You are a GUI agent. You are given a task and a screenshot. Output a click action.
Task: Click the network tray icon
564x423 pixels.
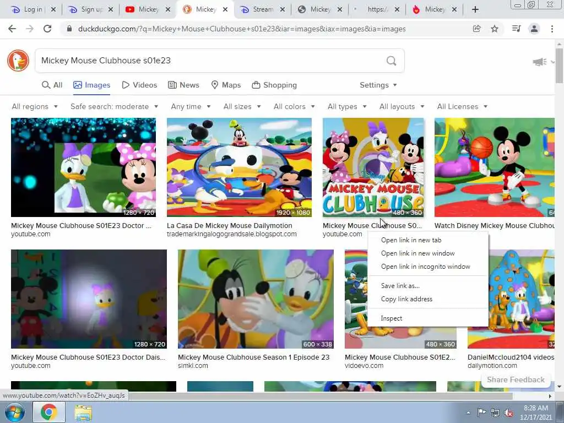point(495,413)
